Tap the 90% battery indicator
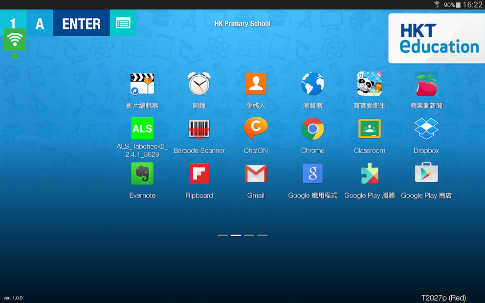This screenshot has width=485, height=303. point(452,5)
